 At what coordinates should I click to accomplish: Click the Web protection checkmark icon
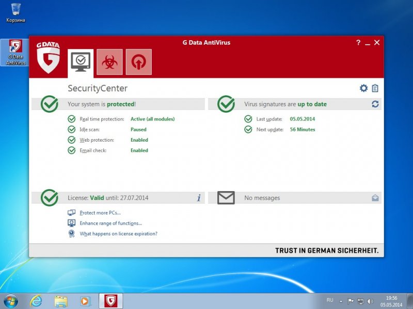[x=72, y=140]
